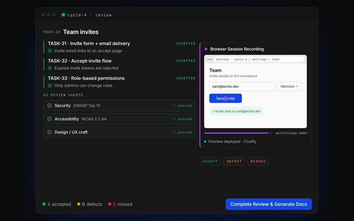Click the orange dot beside 0 defects

point(79,204)
